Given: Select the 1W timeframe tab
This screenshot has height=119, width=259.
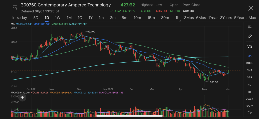Looking at the screenshot, I should click(x=58, y=18).
